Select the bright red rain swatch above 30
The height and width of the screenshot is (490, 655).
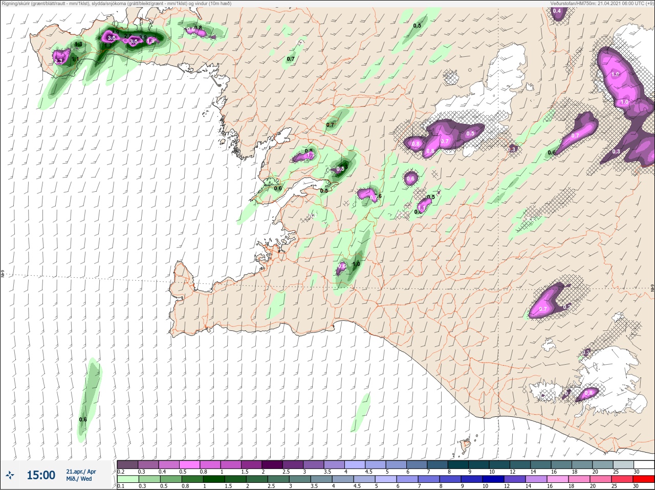[x=643, y=480]
